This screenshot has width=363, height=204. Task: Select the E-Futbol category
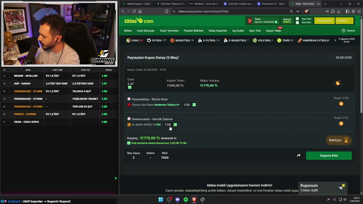209,41
